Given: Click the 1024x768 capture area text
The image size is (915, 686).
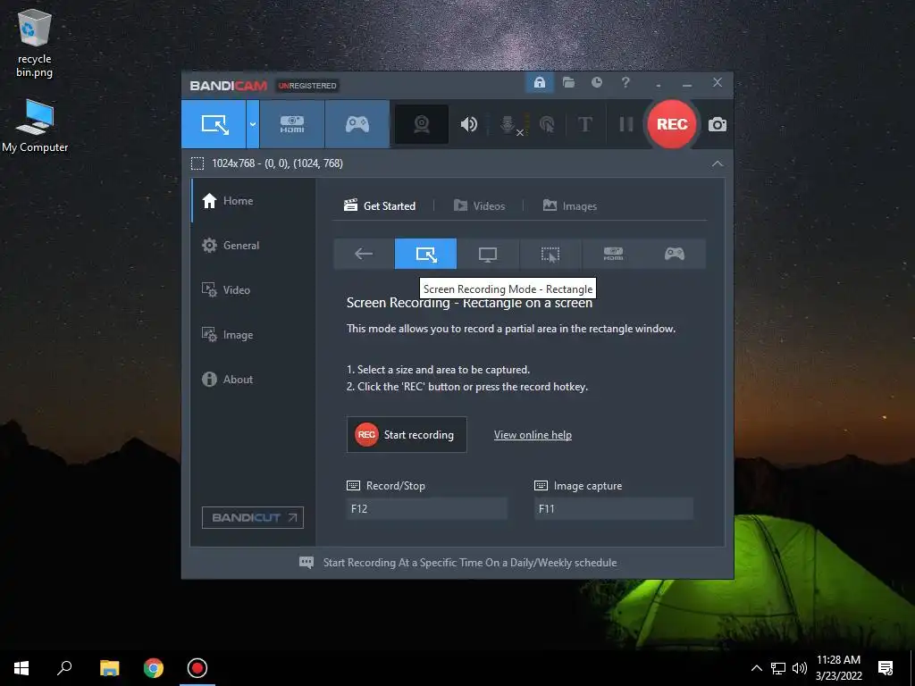Looking at the screenshot, I should (x=277, y=163).
